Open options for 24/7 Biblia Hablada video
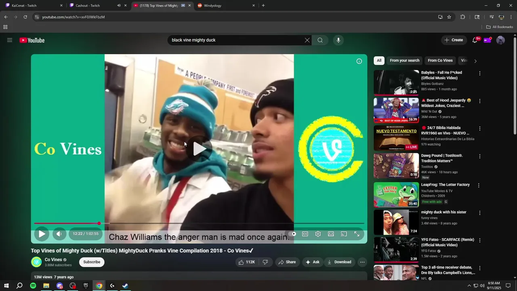Screen dimensions: 517x291 pyautogui.click(x=480, y=129)
